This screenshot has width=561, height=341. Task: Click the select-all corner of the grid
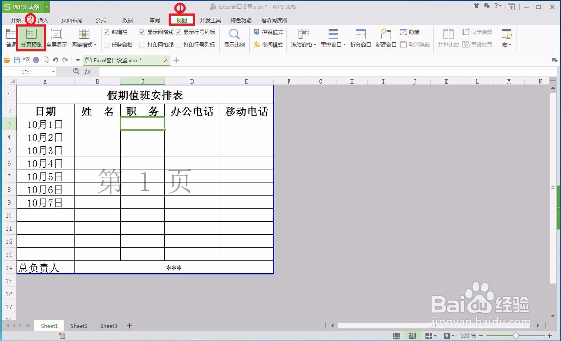point(9,81)
